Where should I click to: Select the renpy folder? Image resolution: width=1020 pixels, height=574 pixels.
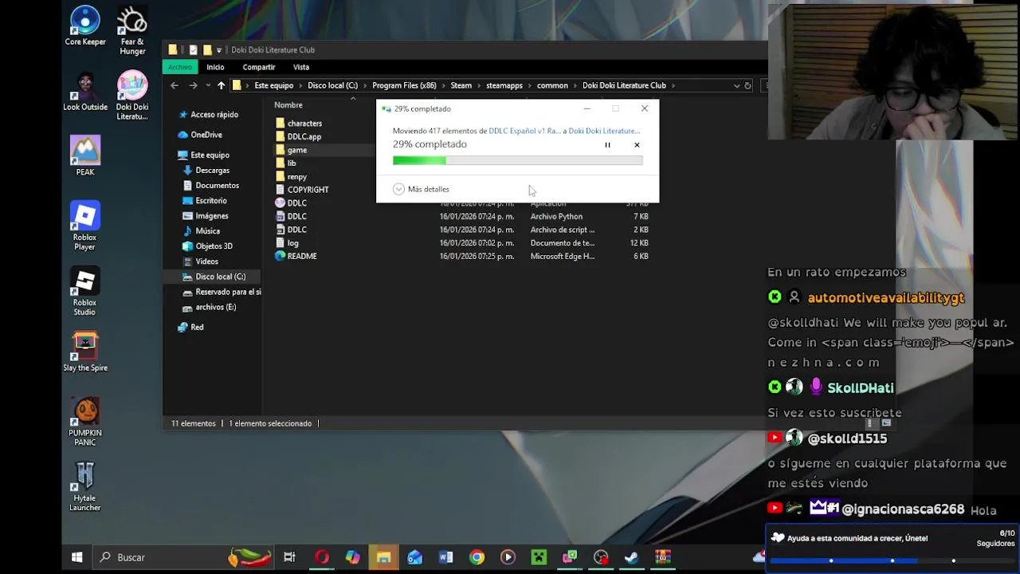coord(296,176)
